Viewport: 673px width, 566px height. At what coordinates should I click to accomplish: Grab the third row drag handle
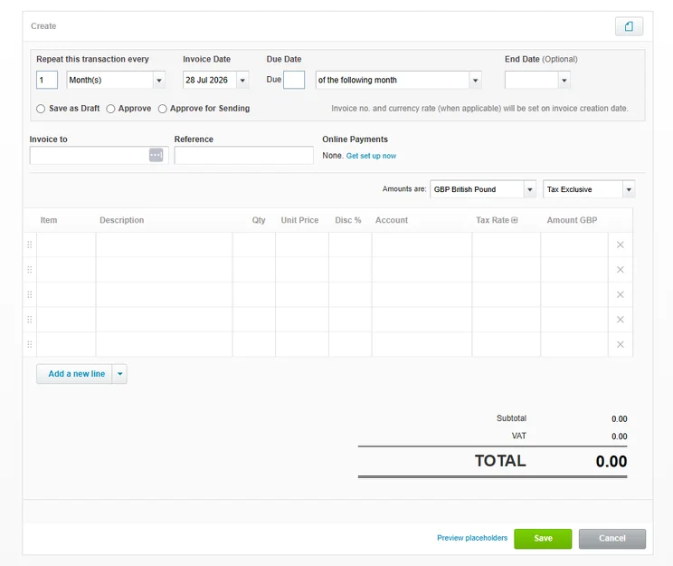30,294
